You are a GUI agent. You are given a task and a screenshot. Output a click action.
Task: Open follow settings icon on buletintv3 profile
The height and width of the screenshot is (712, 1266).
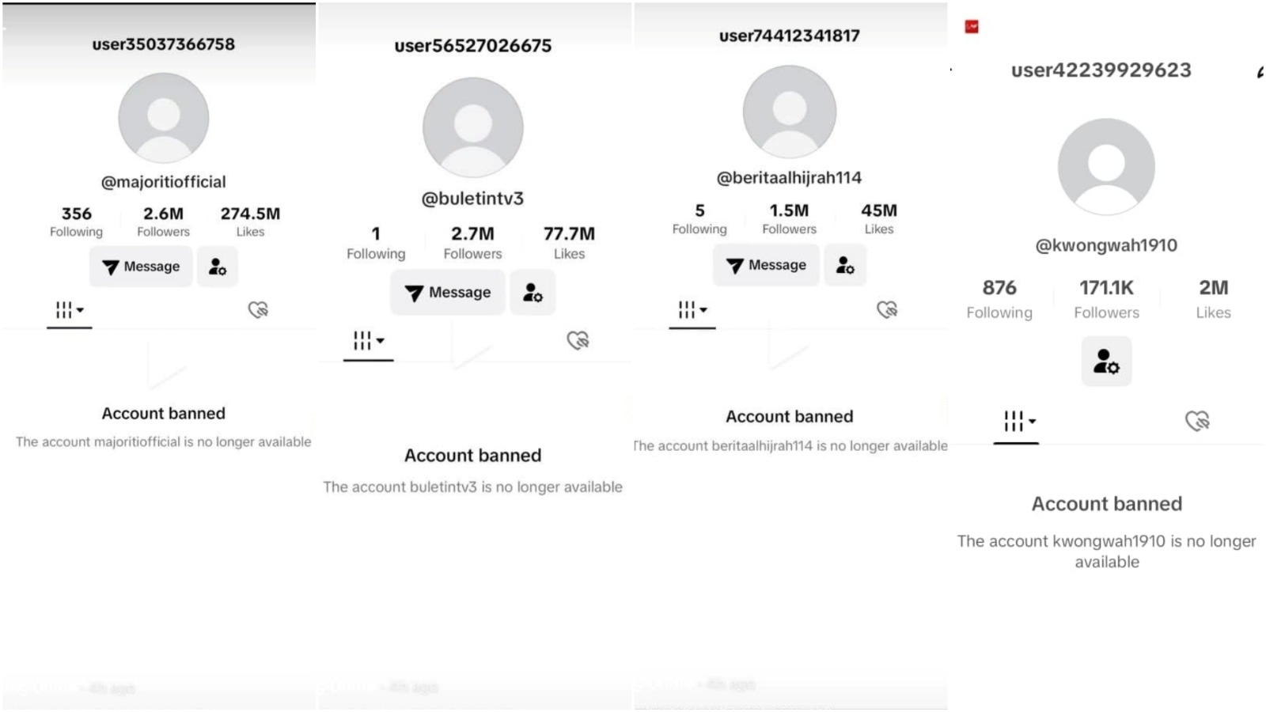pos(533,293)
